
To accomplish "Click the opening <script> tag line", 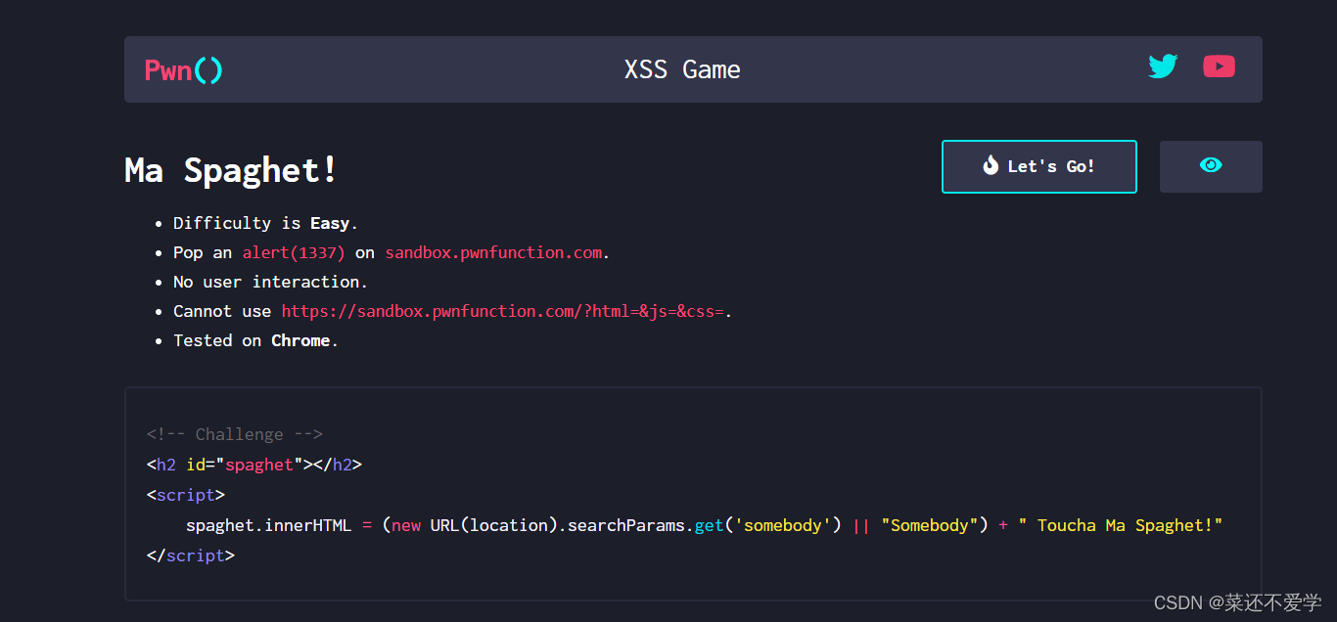I will (x=186, y=495).
